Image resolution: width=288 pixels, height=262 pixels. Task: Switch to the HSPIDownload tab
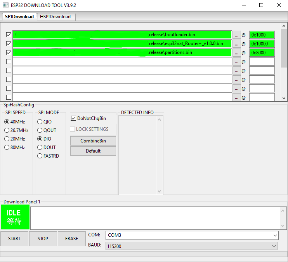pos(56,17)
